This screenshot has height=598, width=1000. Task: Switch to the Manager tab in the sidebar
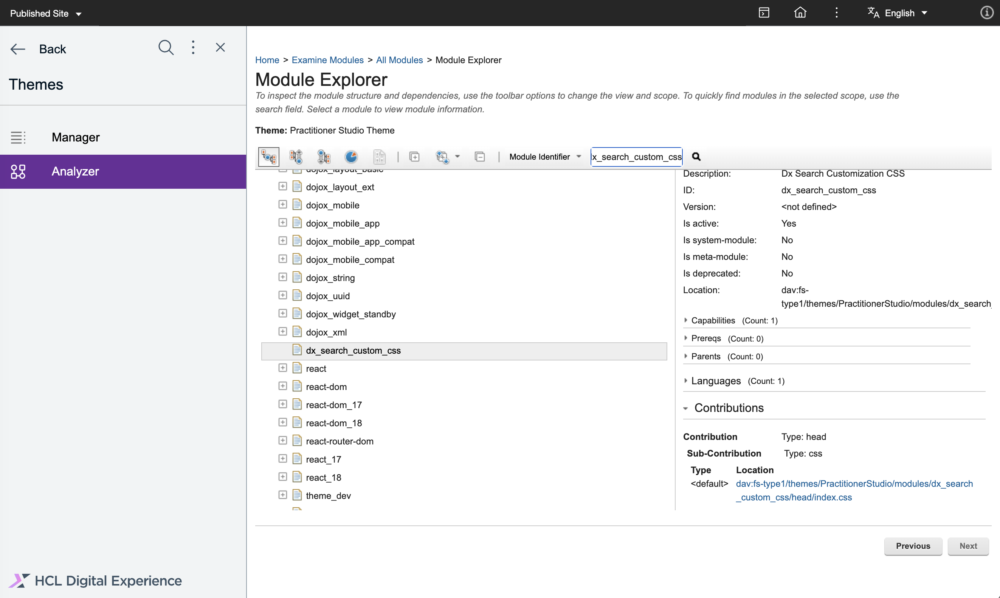[75, 137]
